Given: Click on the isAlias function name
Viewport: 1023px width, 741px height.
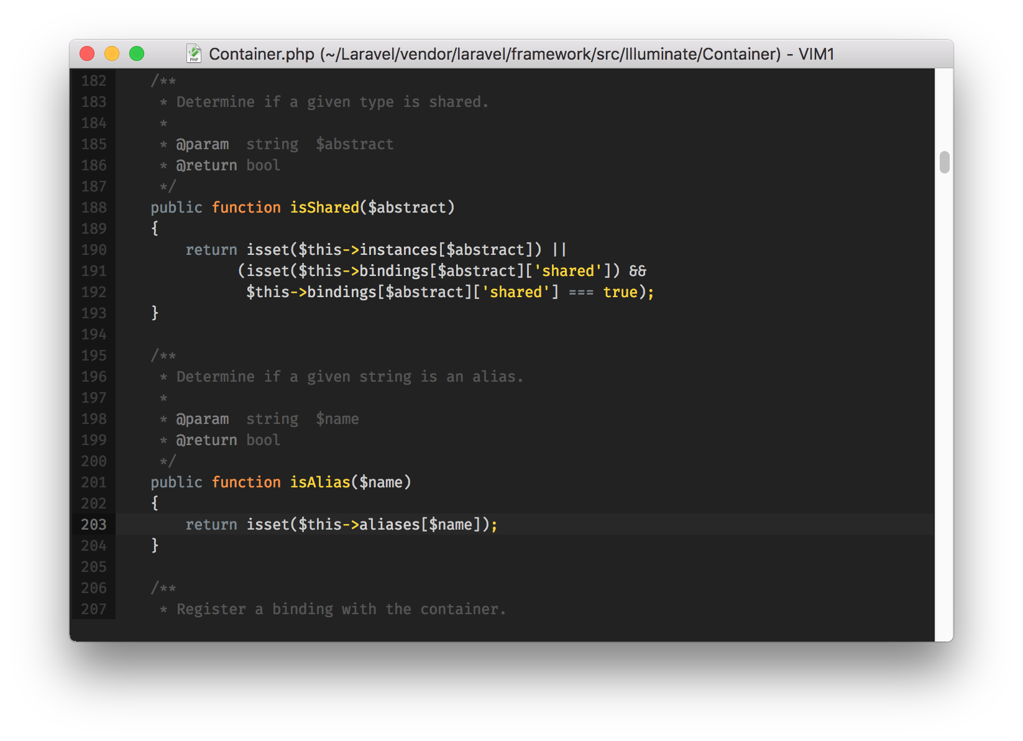Looking at the screenshot, I should tap(320, 482).
